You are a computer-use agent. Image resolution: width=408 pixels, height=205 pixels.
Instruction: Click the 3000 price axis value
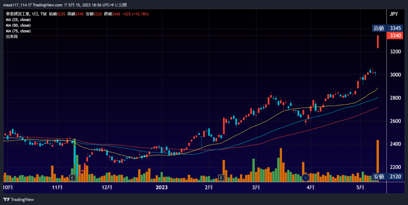(395, 75)
